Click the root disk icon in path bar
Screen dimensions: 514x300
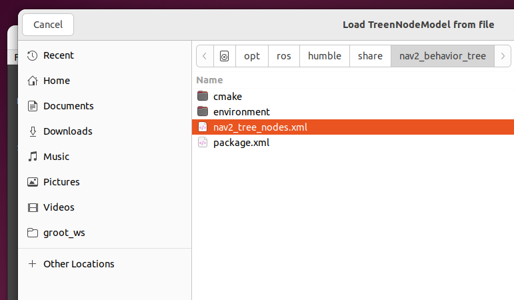(224, 56)
